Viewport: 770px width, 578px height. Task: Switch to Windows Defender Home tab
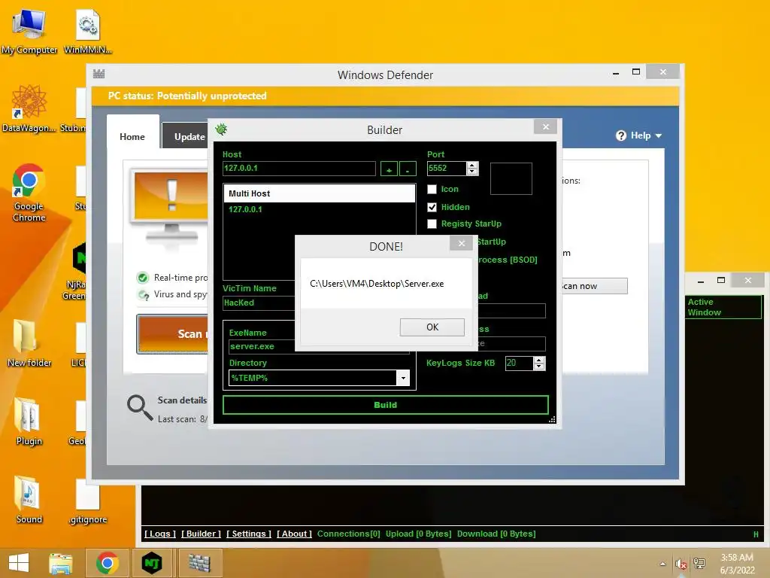132,137
